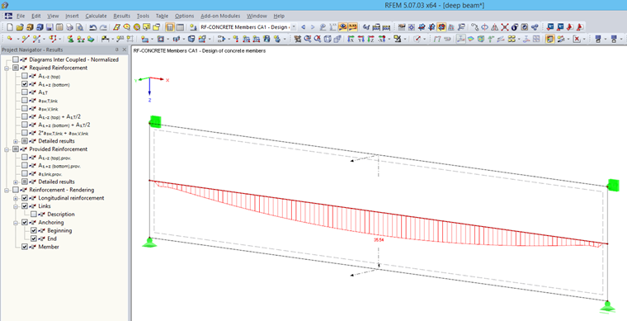Select the asw,T,link tree row
The image size is (627, 321).
tap(49, 101)
